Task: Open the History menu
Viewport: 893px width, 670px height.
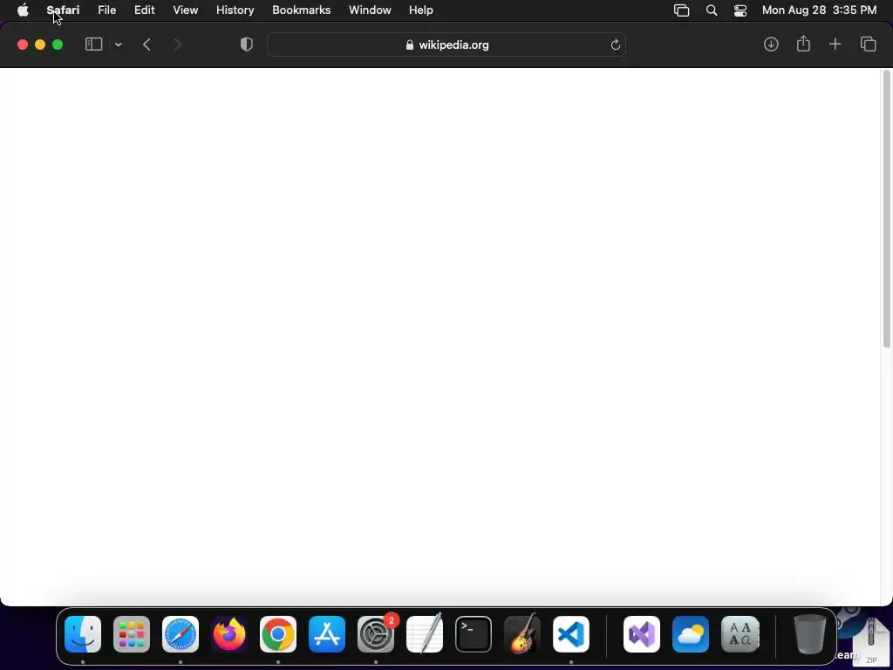Action: (x=235, y=10)
